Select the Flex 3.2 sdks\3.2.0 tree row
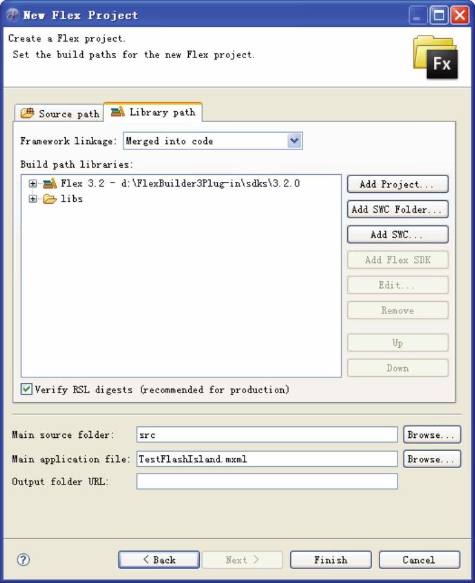 (180, 183)
